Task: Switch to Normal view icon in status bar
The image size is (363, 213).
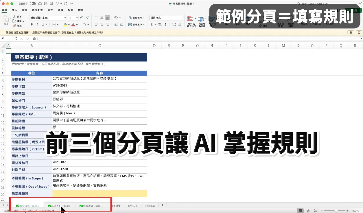Action: click(x=301, y=211)
